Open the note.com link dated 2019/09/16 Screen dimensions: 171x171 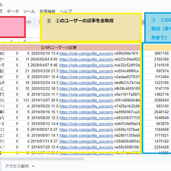coord(86,112)
